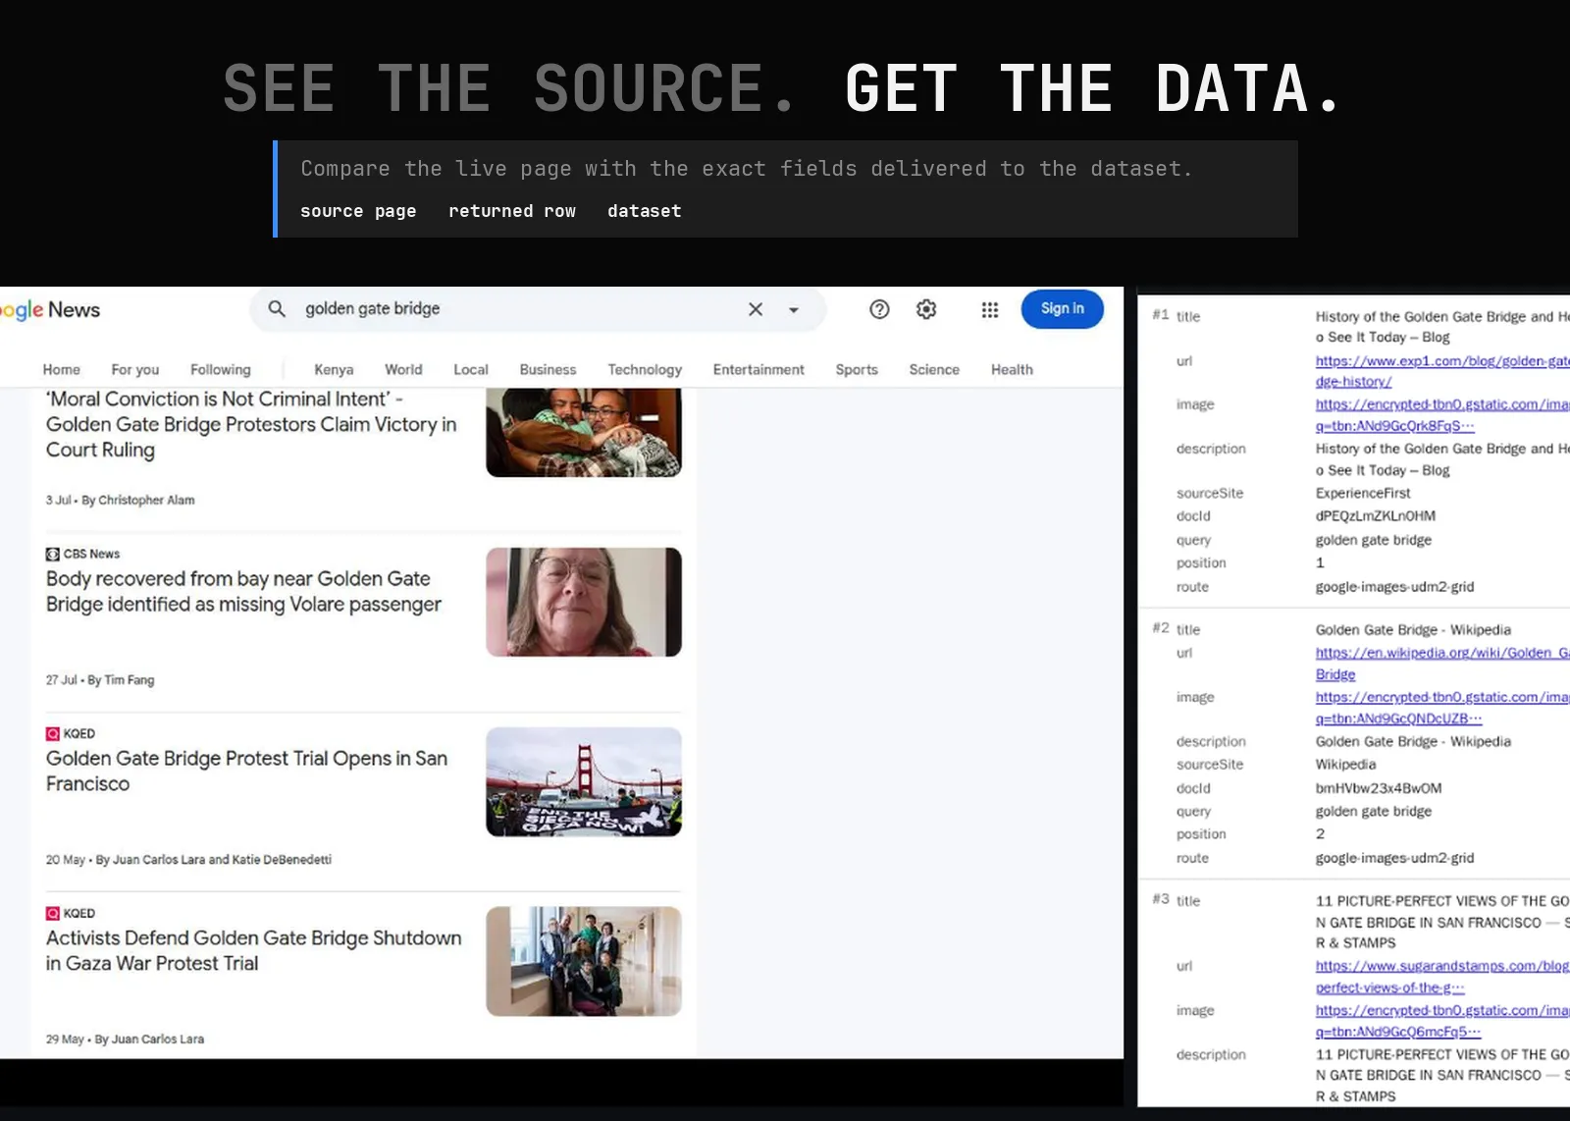Open the For you tab
The image size is (1570, 1121).
click(x=135, y=370)
